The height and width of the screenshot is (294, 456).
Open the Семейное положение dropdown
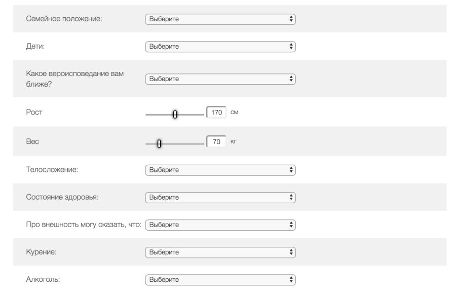pyautogui.click(x=220, y=19)
